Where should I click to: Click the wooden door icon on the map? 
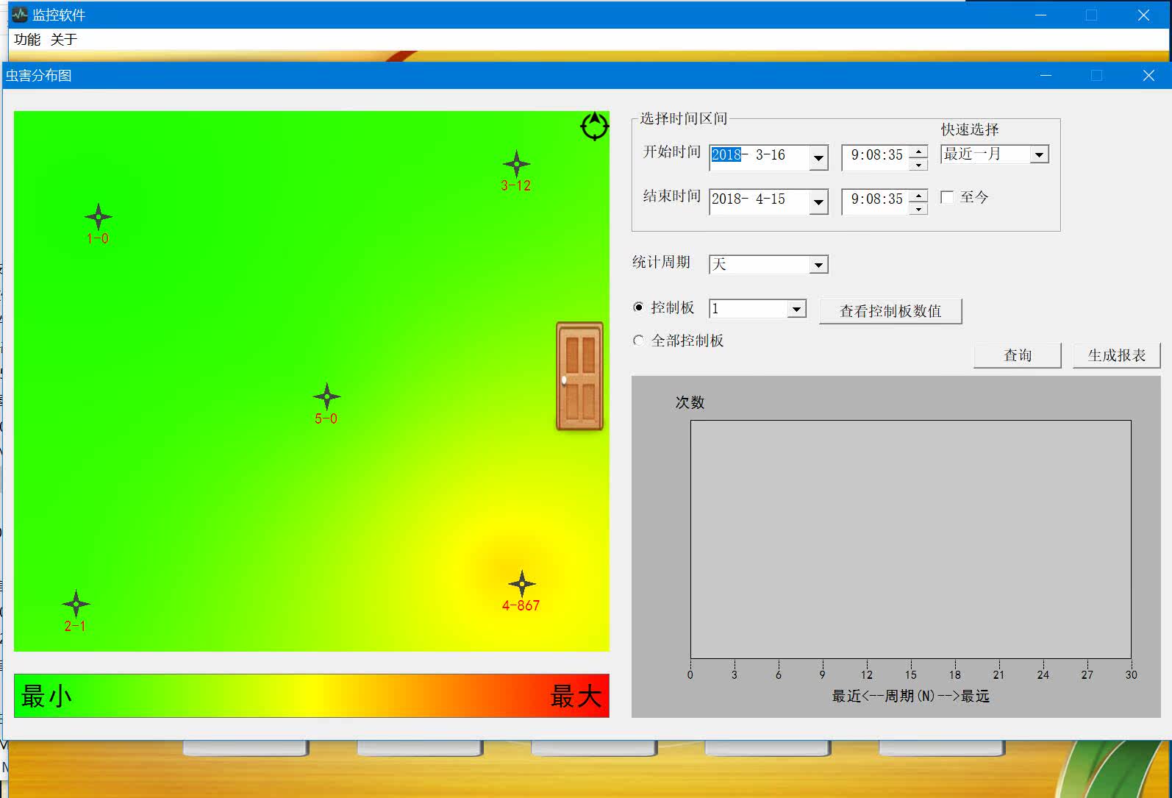tap(580, 376)
